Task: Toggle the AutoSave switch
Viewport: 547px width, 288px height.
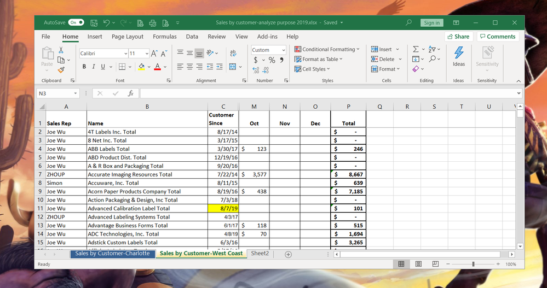Action: tap(76, 22)
